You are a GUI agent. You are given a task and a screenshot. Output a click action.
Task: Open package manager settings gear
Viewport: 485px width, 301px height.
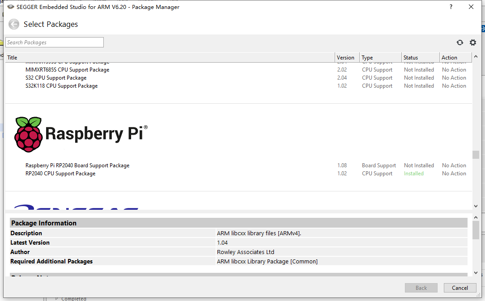473,42
